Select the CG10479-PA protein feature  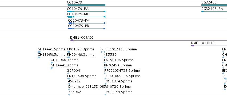click(86, 23)
